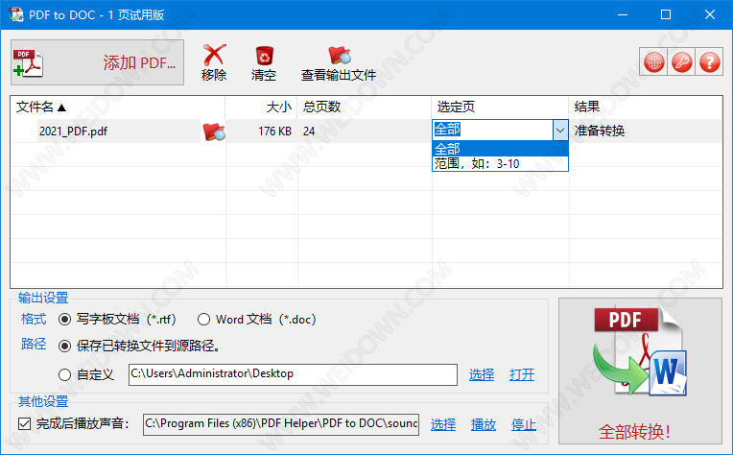This screenshot has width=733, height=455.
Task: Click the question mark help icon
Action: (x=709, y=62)
